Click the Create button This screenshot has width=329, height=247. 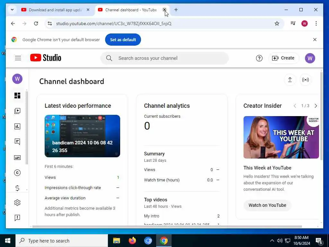(x=283, y=58)
